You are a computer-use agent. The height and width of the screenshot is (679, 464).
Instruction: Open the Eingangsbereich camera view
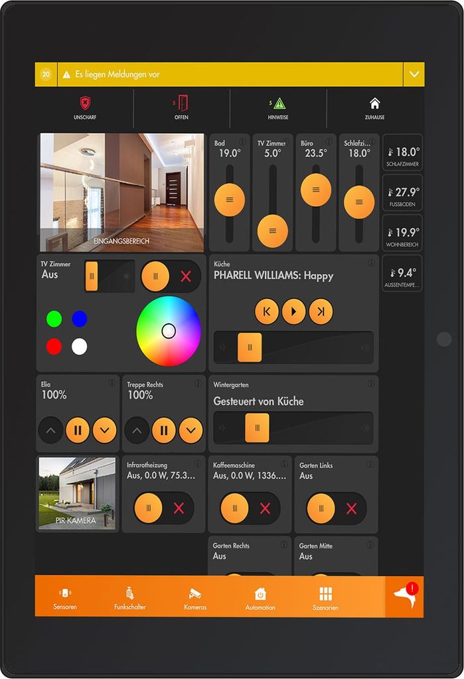pos(122,192)
